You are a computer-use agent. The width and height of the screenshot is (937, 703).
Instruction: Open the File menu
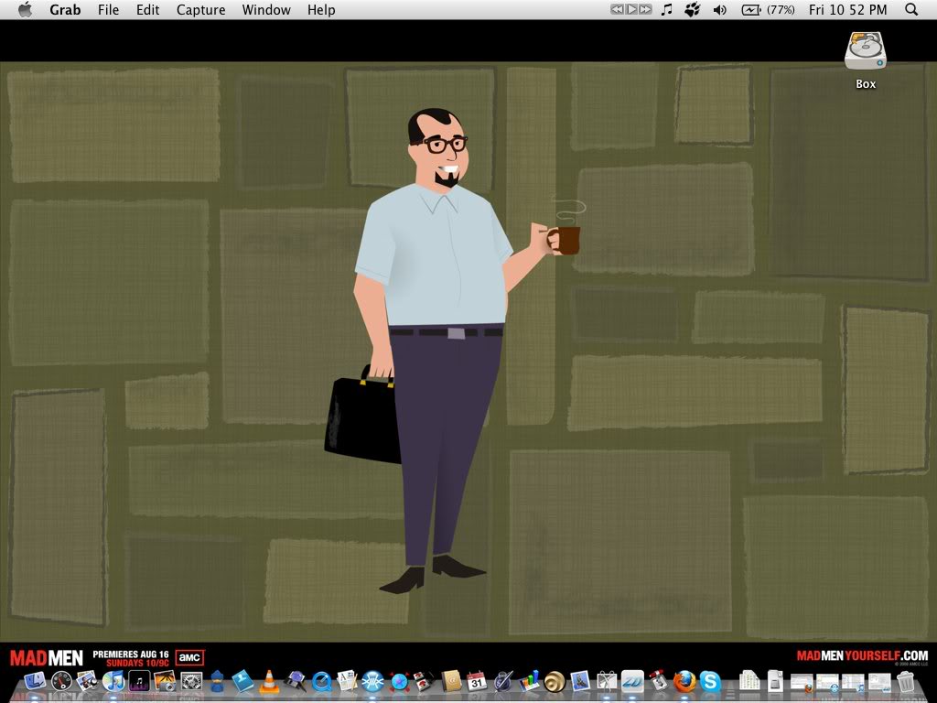[x=108, y=9]
